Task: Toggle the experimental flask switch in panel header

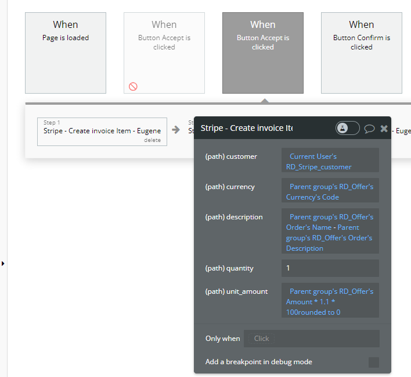Action: point(347,128)
